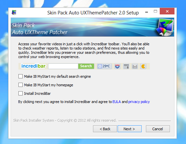This screenshot has height=144, width=186.
Task: Click the calendar 25 badge icon
Action: (x=117, y=66)
